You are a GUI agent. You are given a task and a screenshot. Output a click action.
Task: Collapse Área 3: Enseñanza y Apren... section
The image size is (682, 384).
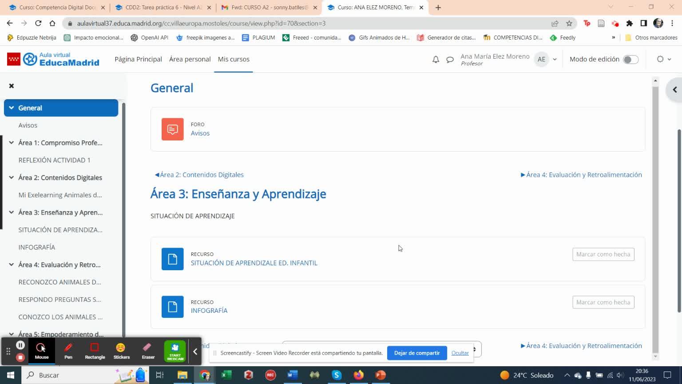point(12,212)
